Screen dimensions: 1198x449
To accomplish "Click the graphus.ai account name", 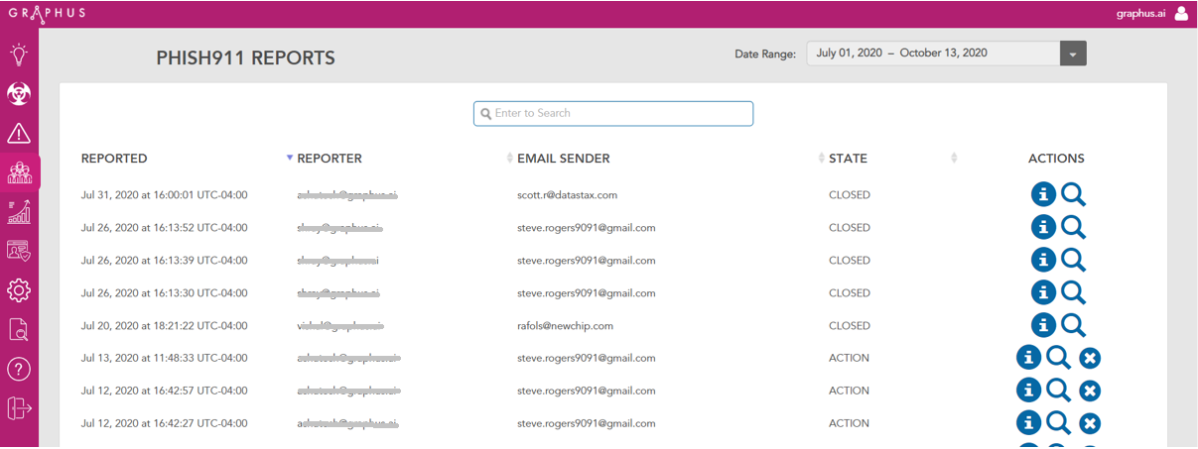I will [1141, 14].
